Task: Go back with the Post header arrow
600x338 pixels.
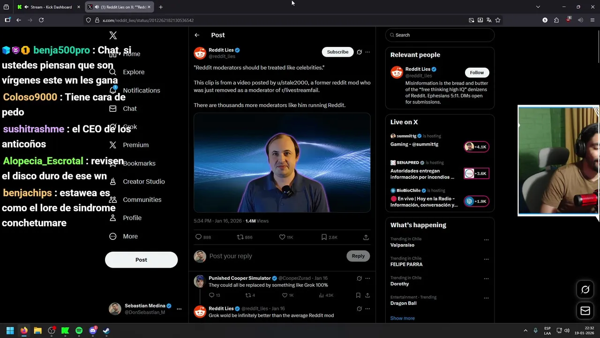Action: [x=197, y=35]
